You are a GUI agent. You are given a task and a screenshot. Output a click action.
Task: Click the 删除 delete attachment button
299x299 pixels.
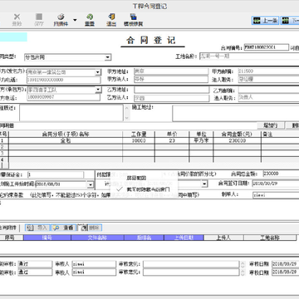pyautogui.click(x=90, y=228)
